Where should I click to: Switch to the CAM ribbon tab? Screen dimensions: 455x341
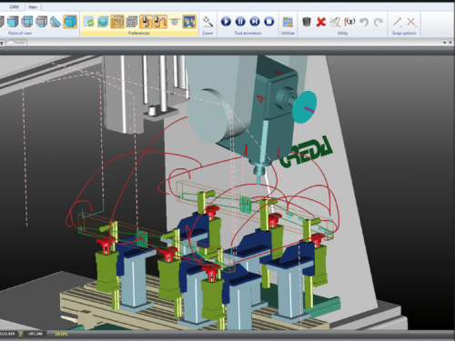(14, 6)
